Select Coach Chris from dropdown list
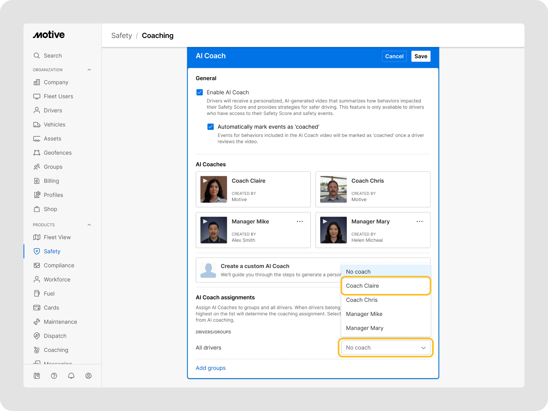The image size is (548, 411). click(386, 300)
